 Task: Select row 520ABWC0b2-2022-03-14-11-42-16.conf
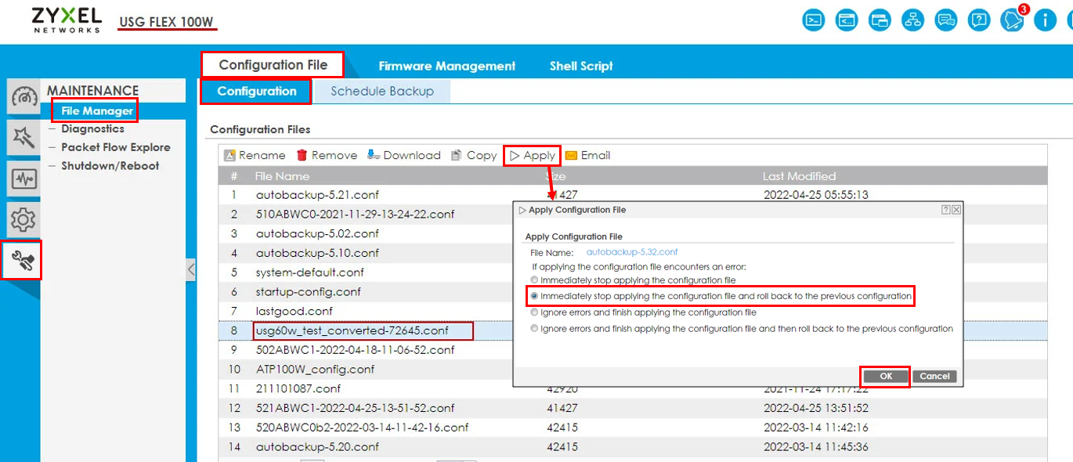click(633, 428)
